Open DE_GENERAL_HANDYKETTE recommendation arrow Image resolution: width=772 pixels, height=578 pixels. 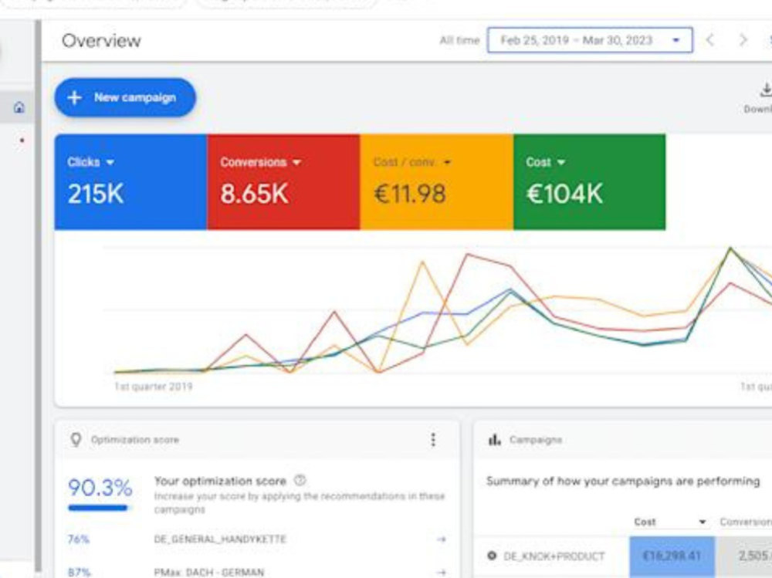point(441,539)
